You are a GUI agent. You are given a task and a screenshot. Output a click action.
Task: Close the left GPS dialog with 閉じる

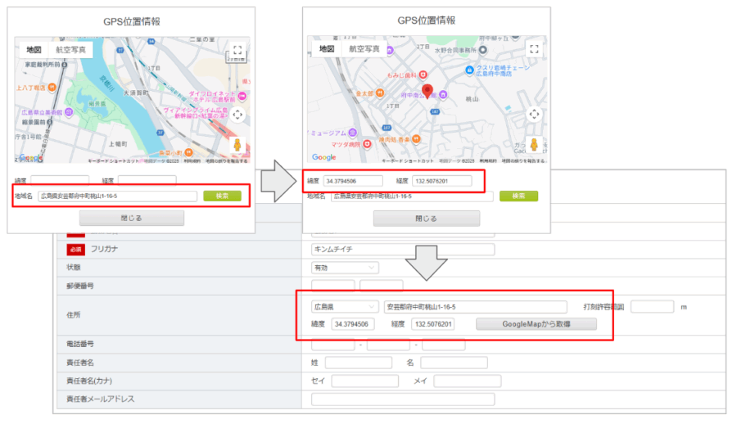tap(132, 218)
